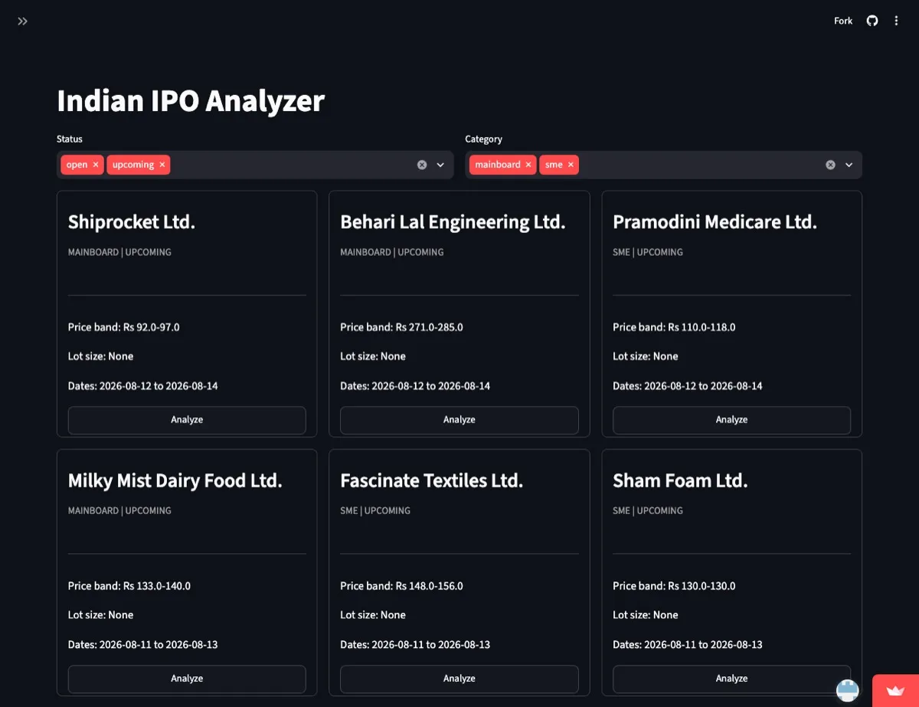Analyze Milky Mist Dairy Food Ltd. IPO
This screenshot has height=707, width=919.
point(187,679)
